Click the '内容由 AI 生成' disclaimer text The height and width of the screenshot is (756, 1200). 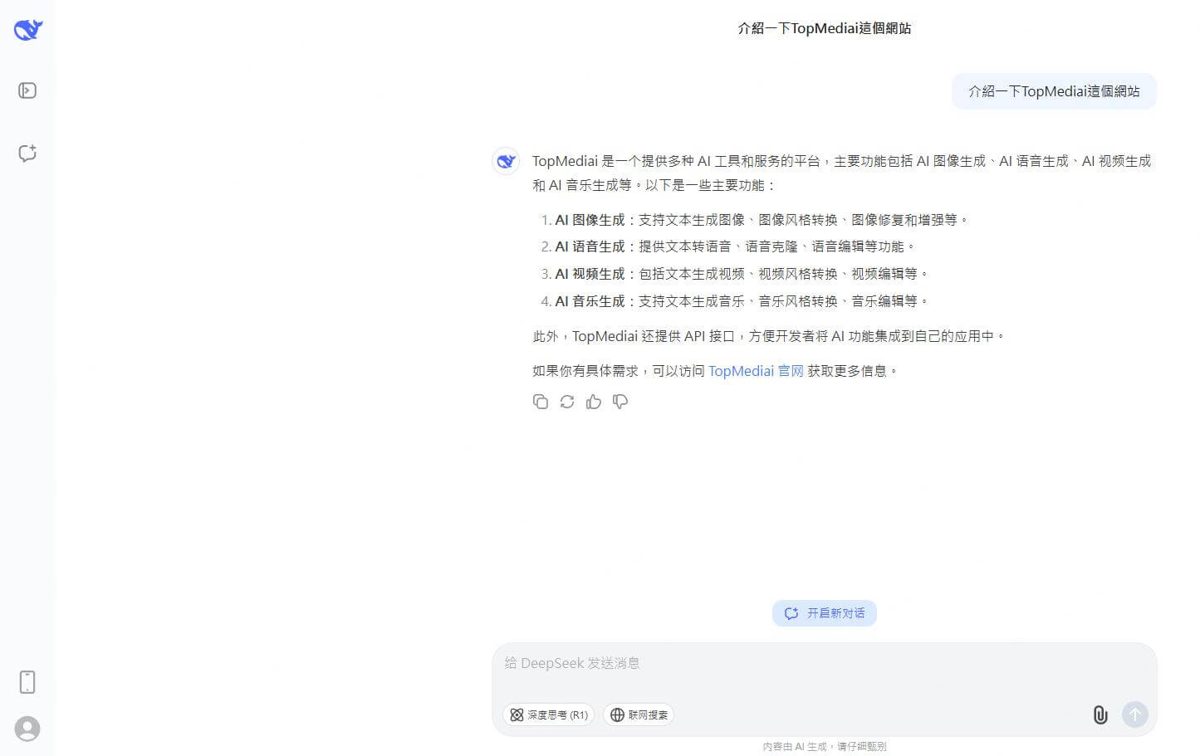[x=825, y=747]
